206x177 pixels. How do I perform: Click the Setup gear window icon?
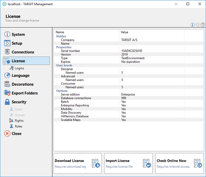pyautogui.click(x=7, y=43)
